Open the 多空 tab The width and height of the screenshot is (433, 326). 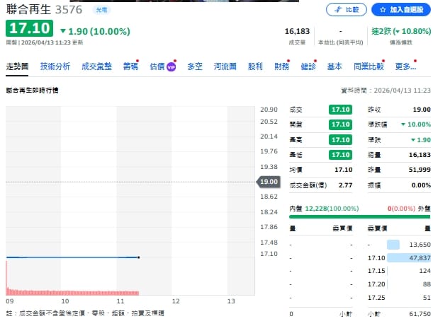195,66
